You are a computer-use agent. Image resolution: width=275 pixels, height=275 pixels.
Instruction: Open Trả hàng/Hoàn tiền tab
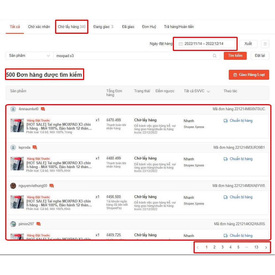[x=179, y=27]
